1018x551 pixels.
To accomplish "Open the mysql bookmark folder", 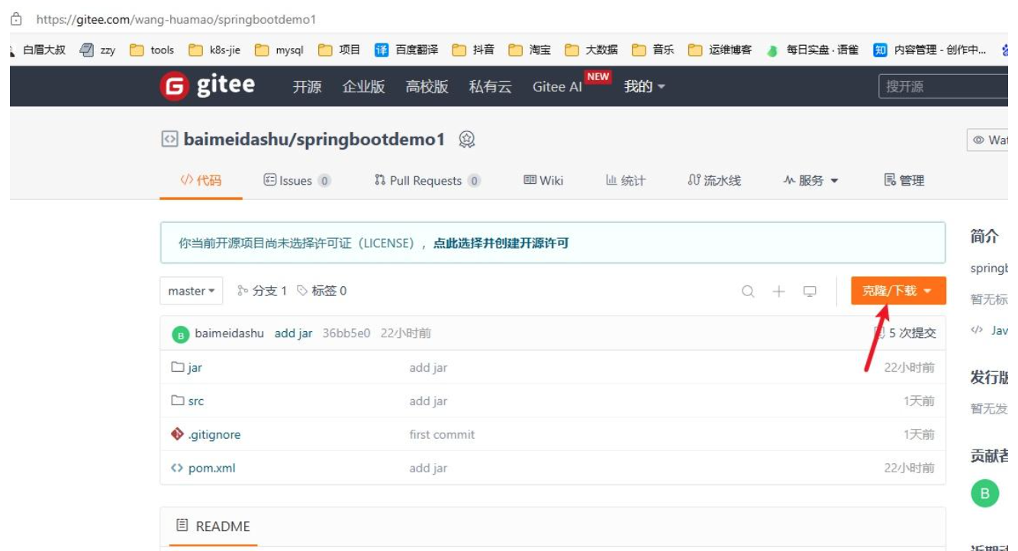I will (x=279, y=50).
